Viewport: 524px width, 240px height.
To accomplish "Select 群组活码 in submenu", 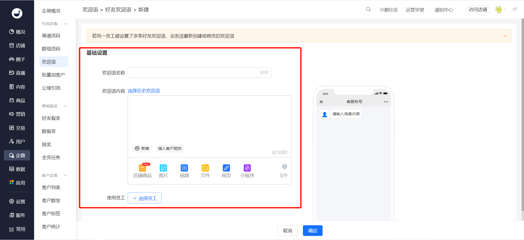I will coord(51,49).
